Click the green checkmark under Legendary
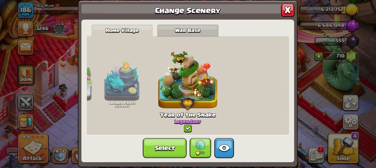 [188, 128]
